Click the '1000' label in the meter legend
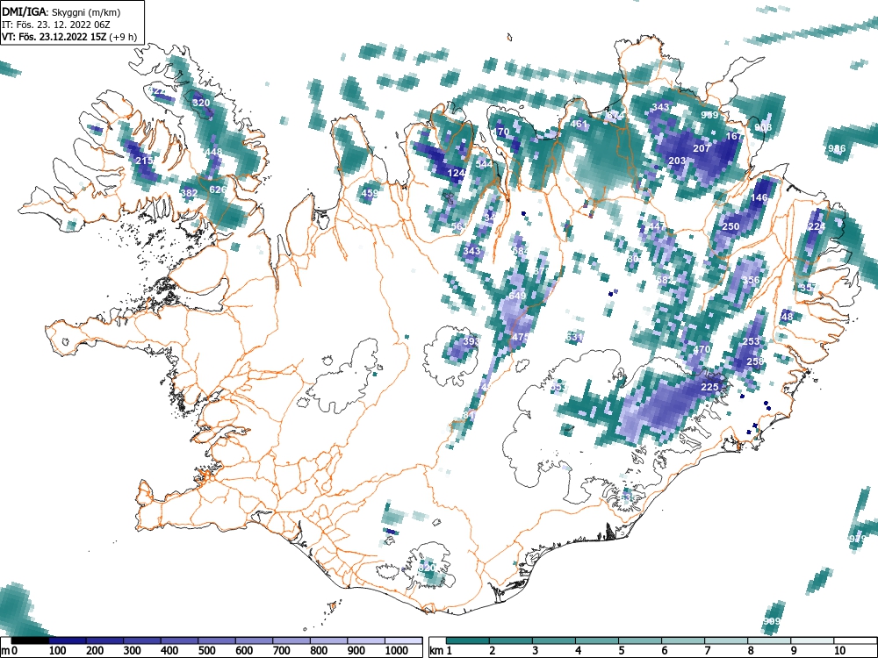This screenshot has width=878, height=658. [x=396, y=651]
